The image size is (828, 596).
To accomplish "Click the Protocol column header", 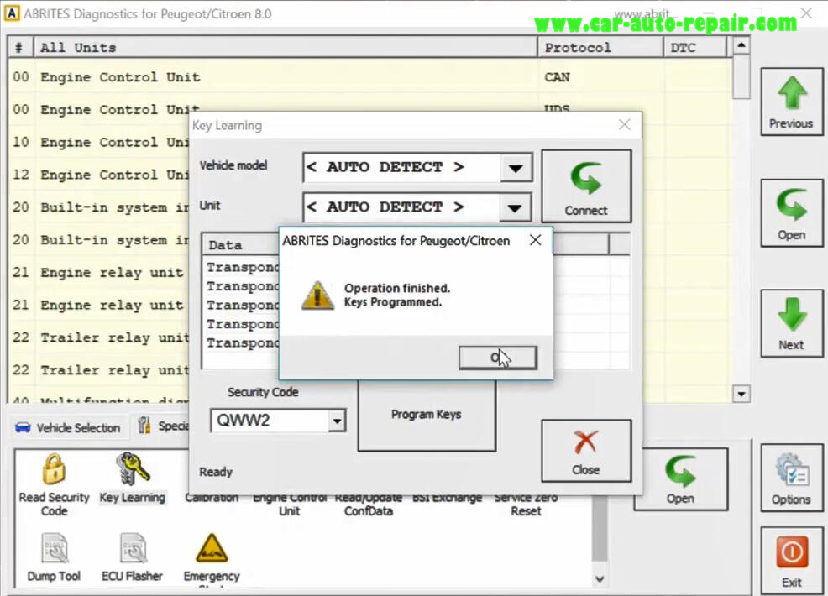I will click(x=600, y=48).
